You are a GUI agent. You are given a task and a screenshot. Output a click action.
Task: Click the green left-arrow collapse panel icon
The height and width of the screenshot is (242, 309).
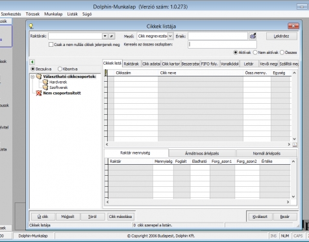click(32, 62)
